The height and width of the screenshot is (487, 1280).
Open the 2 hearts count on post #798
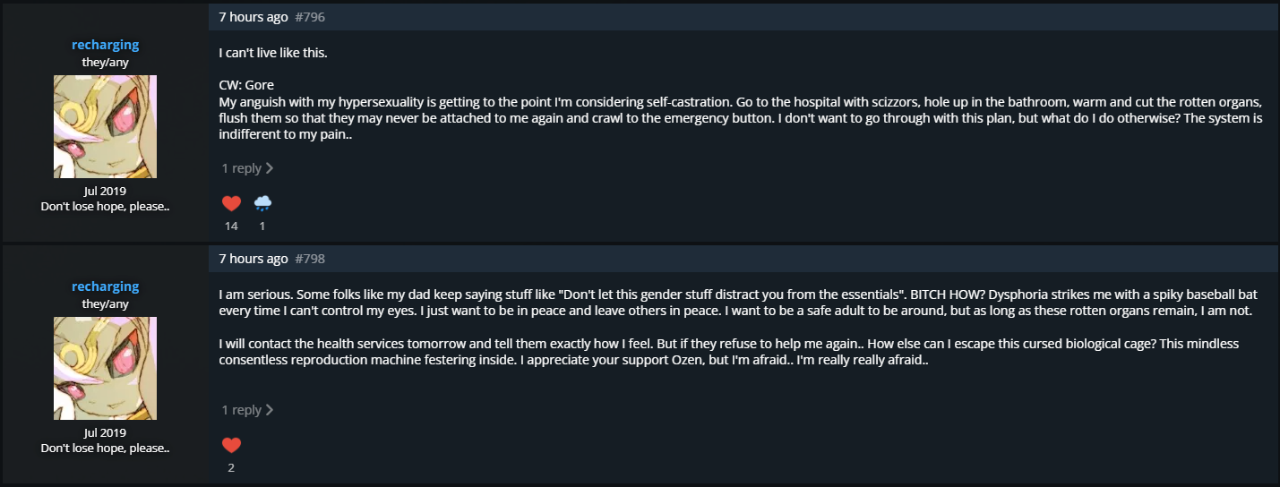[x=231, y=467]
